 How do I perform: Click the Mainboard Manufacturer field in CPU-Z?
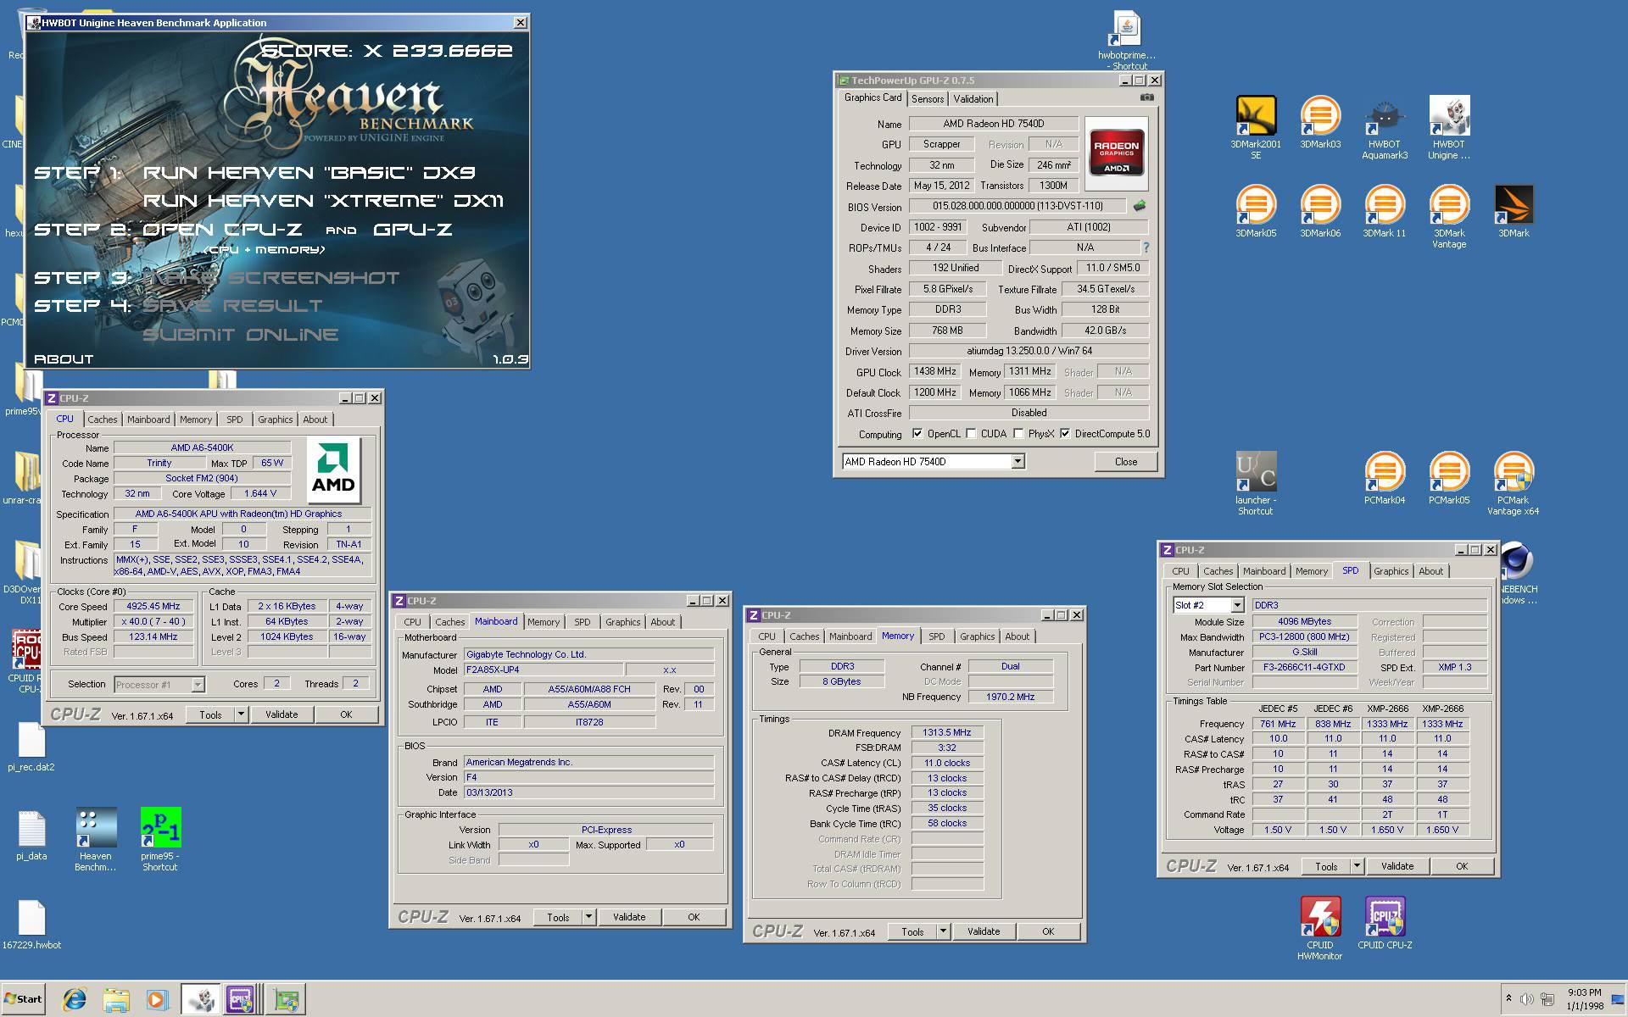[x=589, y=654]
